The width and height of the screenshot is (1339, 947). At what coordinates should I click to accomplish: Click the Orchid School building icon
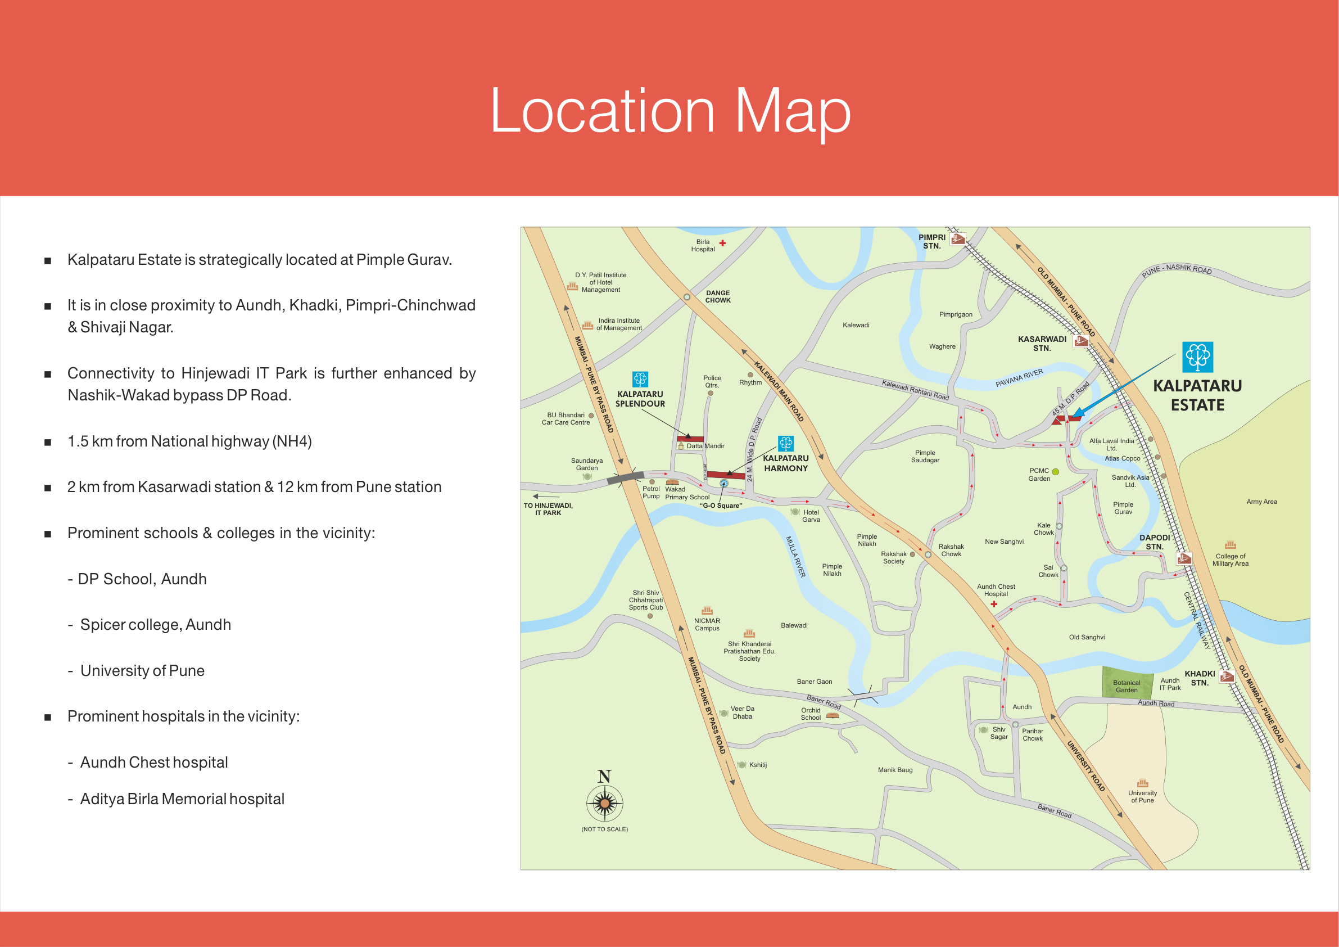(x=832, y=715)
